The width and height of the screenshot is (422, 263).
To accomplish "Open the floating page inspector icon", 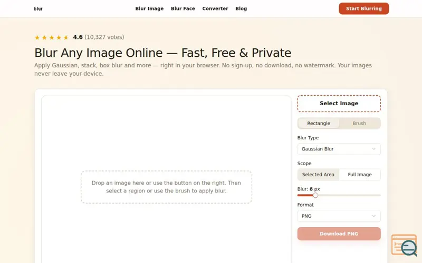I will (x=404, y=245).
